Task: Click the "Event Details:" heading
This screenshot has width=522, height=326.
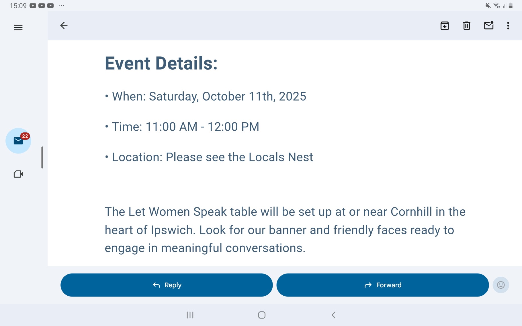Action: 161,63
